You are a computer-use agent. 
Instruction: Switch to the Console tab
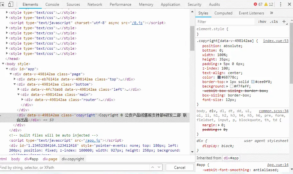pos(52,4)
